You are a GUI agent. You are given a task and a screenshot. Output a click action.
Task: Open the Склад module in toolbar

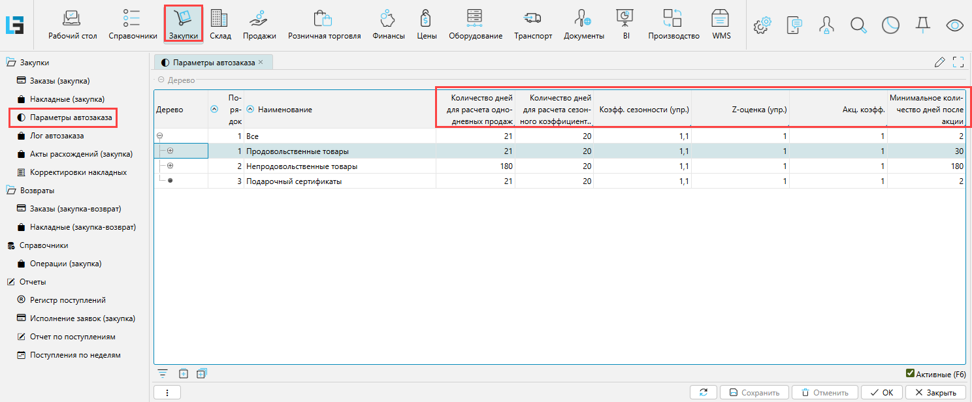tap(219, 25)
